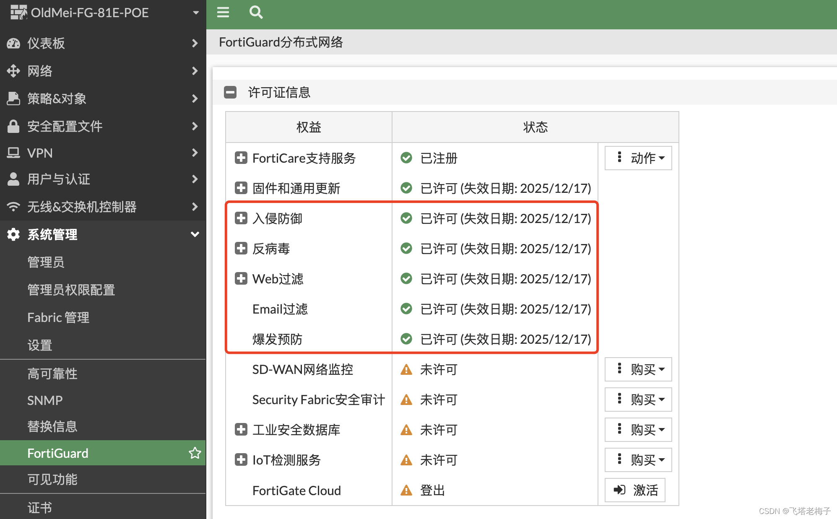This screenshot has height=519, width=837.
Task: Expand IoT检测服务 row plus icon
Action: click(241, 460)
